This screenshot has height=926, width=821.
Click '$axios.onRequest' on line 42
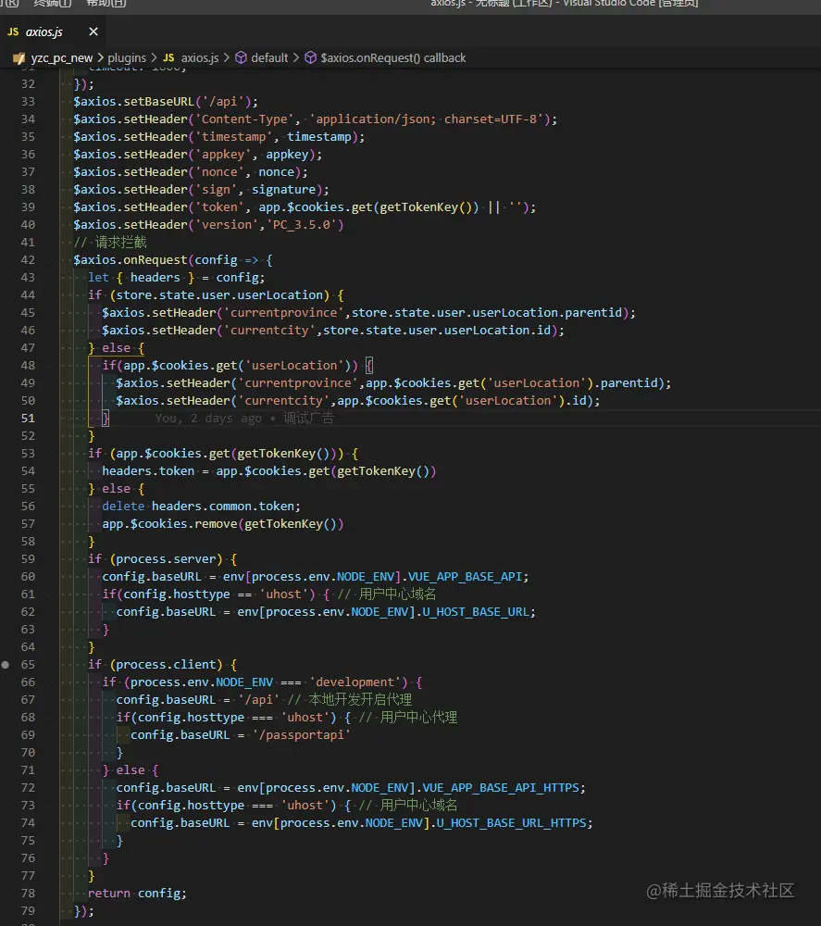pos(130,260)
